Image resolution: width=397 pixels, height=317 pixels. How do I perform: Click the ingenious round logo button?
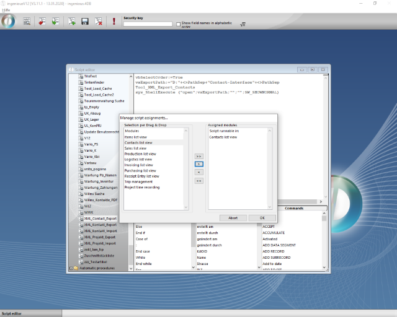(x=8, y=21)
